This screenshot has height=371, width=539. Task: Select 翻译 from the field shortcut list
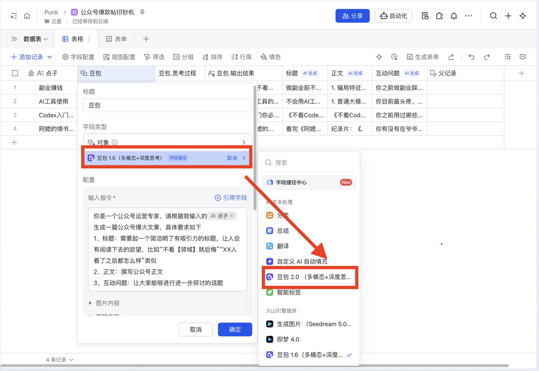tap(309, 246)
